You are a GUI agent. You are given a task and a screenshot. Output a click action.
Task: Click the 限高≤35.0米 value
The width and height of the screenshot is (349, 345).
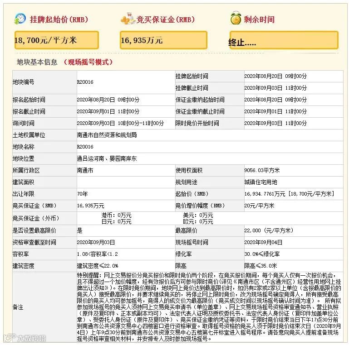pos(261,266)
